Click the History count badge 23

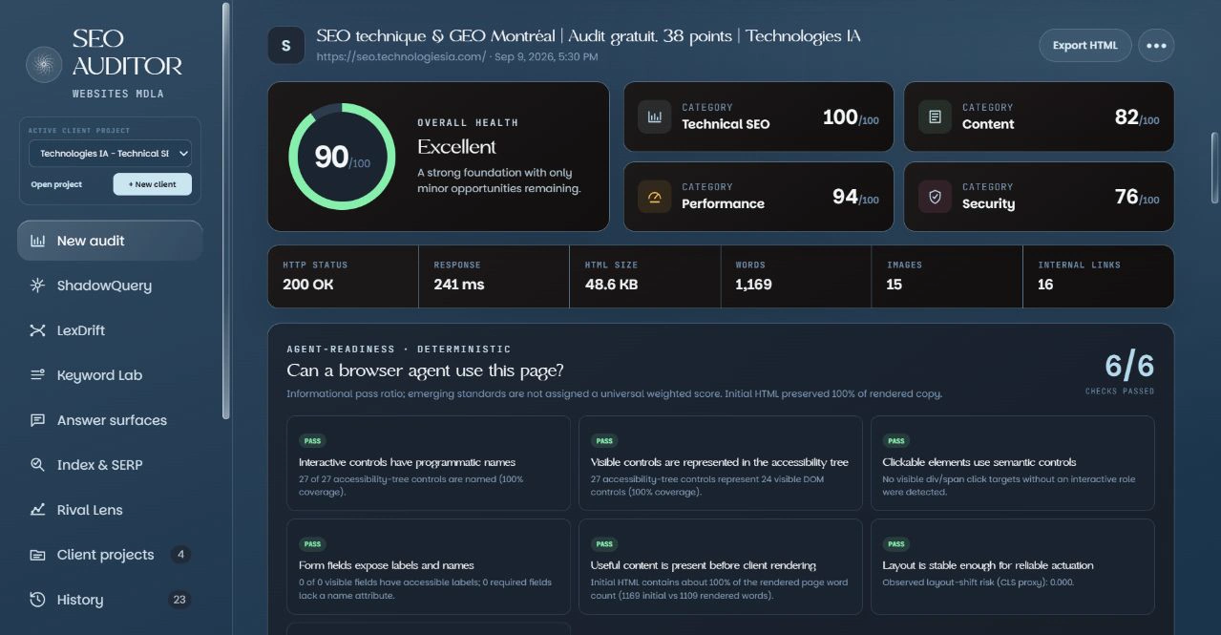[179, 600]
